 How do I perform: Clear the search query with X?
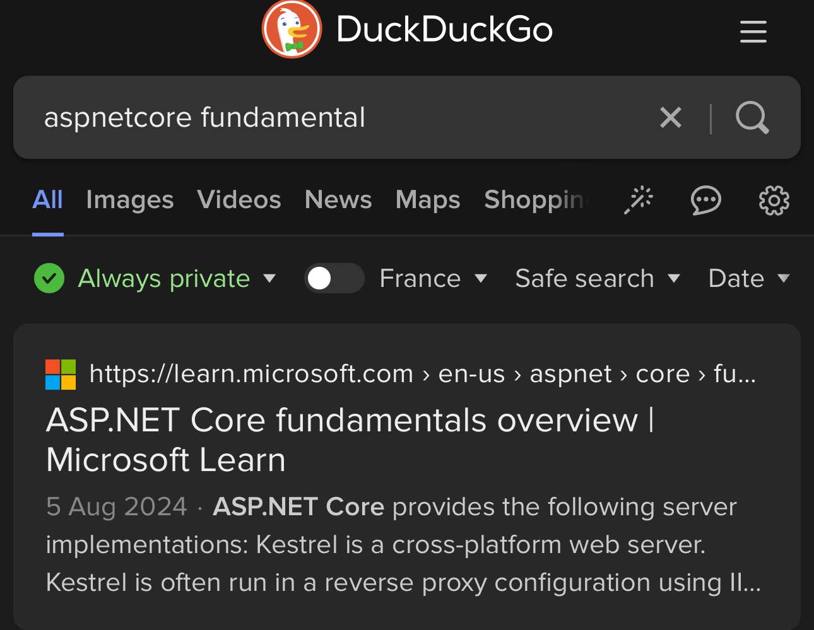click(x=670, y=117)
